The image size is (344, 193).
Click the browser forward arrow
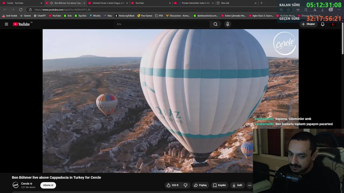coord(13,10)
